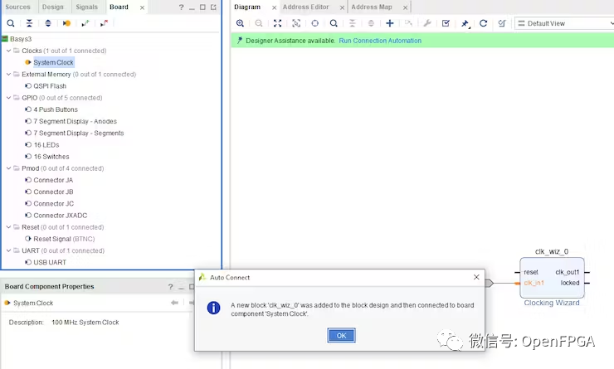Image resolution: width=614 pixels, height=369 pixels.
Task: Click the pin icon in diagram toolbar
Action: click(x=465, y=23)
